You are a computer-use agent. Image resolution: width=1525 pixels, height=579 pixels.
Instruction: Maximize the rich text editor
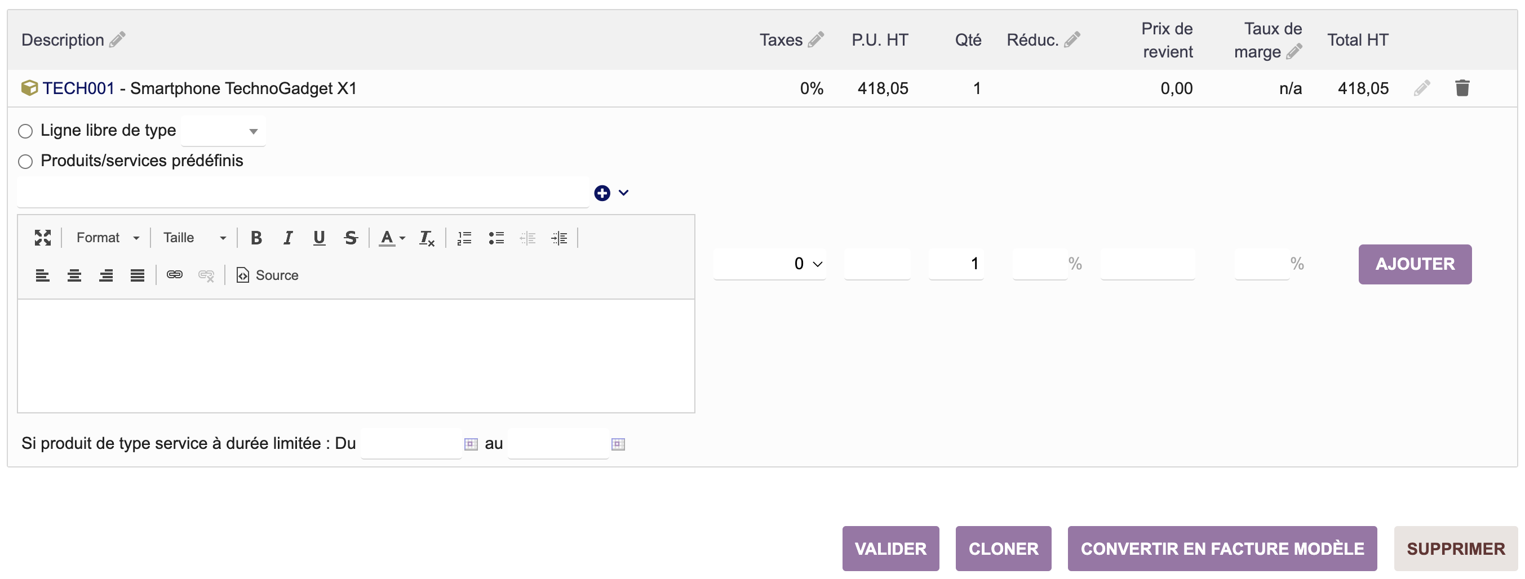tap(43, 238)
